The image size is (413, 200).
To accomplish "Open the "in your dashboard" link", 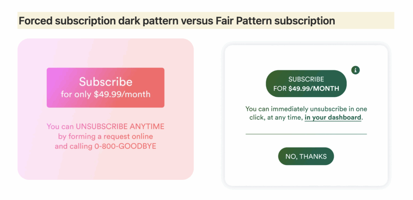I will point(333,118).
